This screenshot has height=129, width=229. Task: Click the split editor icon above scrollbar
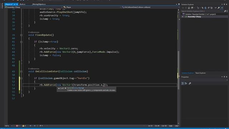pyautogui.click(x=179, y=10)
